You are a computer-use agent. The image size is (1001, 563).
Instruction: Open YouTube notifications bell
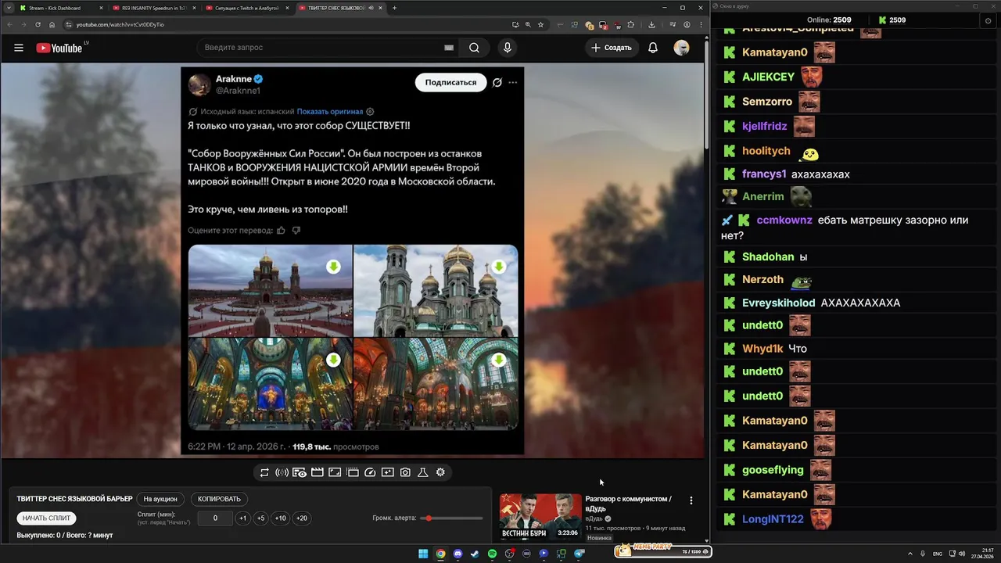point(653,48)
